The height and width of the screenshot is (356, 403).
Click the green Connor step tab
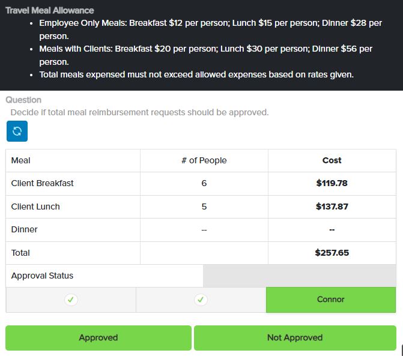point(331,300)
